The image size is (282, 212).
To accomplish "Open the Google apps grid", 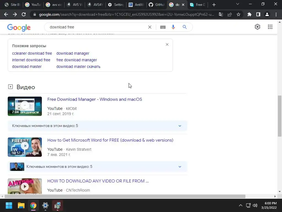I will (x=270, y=27).
